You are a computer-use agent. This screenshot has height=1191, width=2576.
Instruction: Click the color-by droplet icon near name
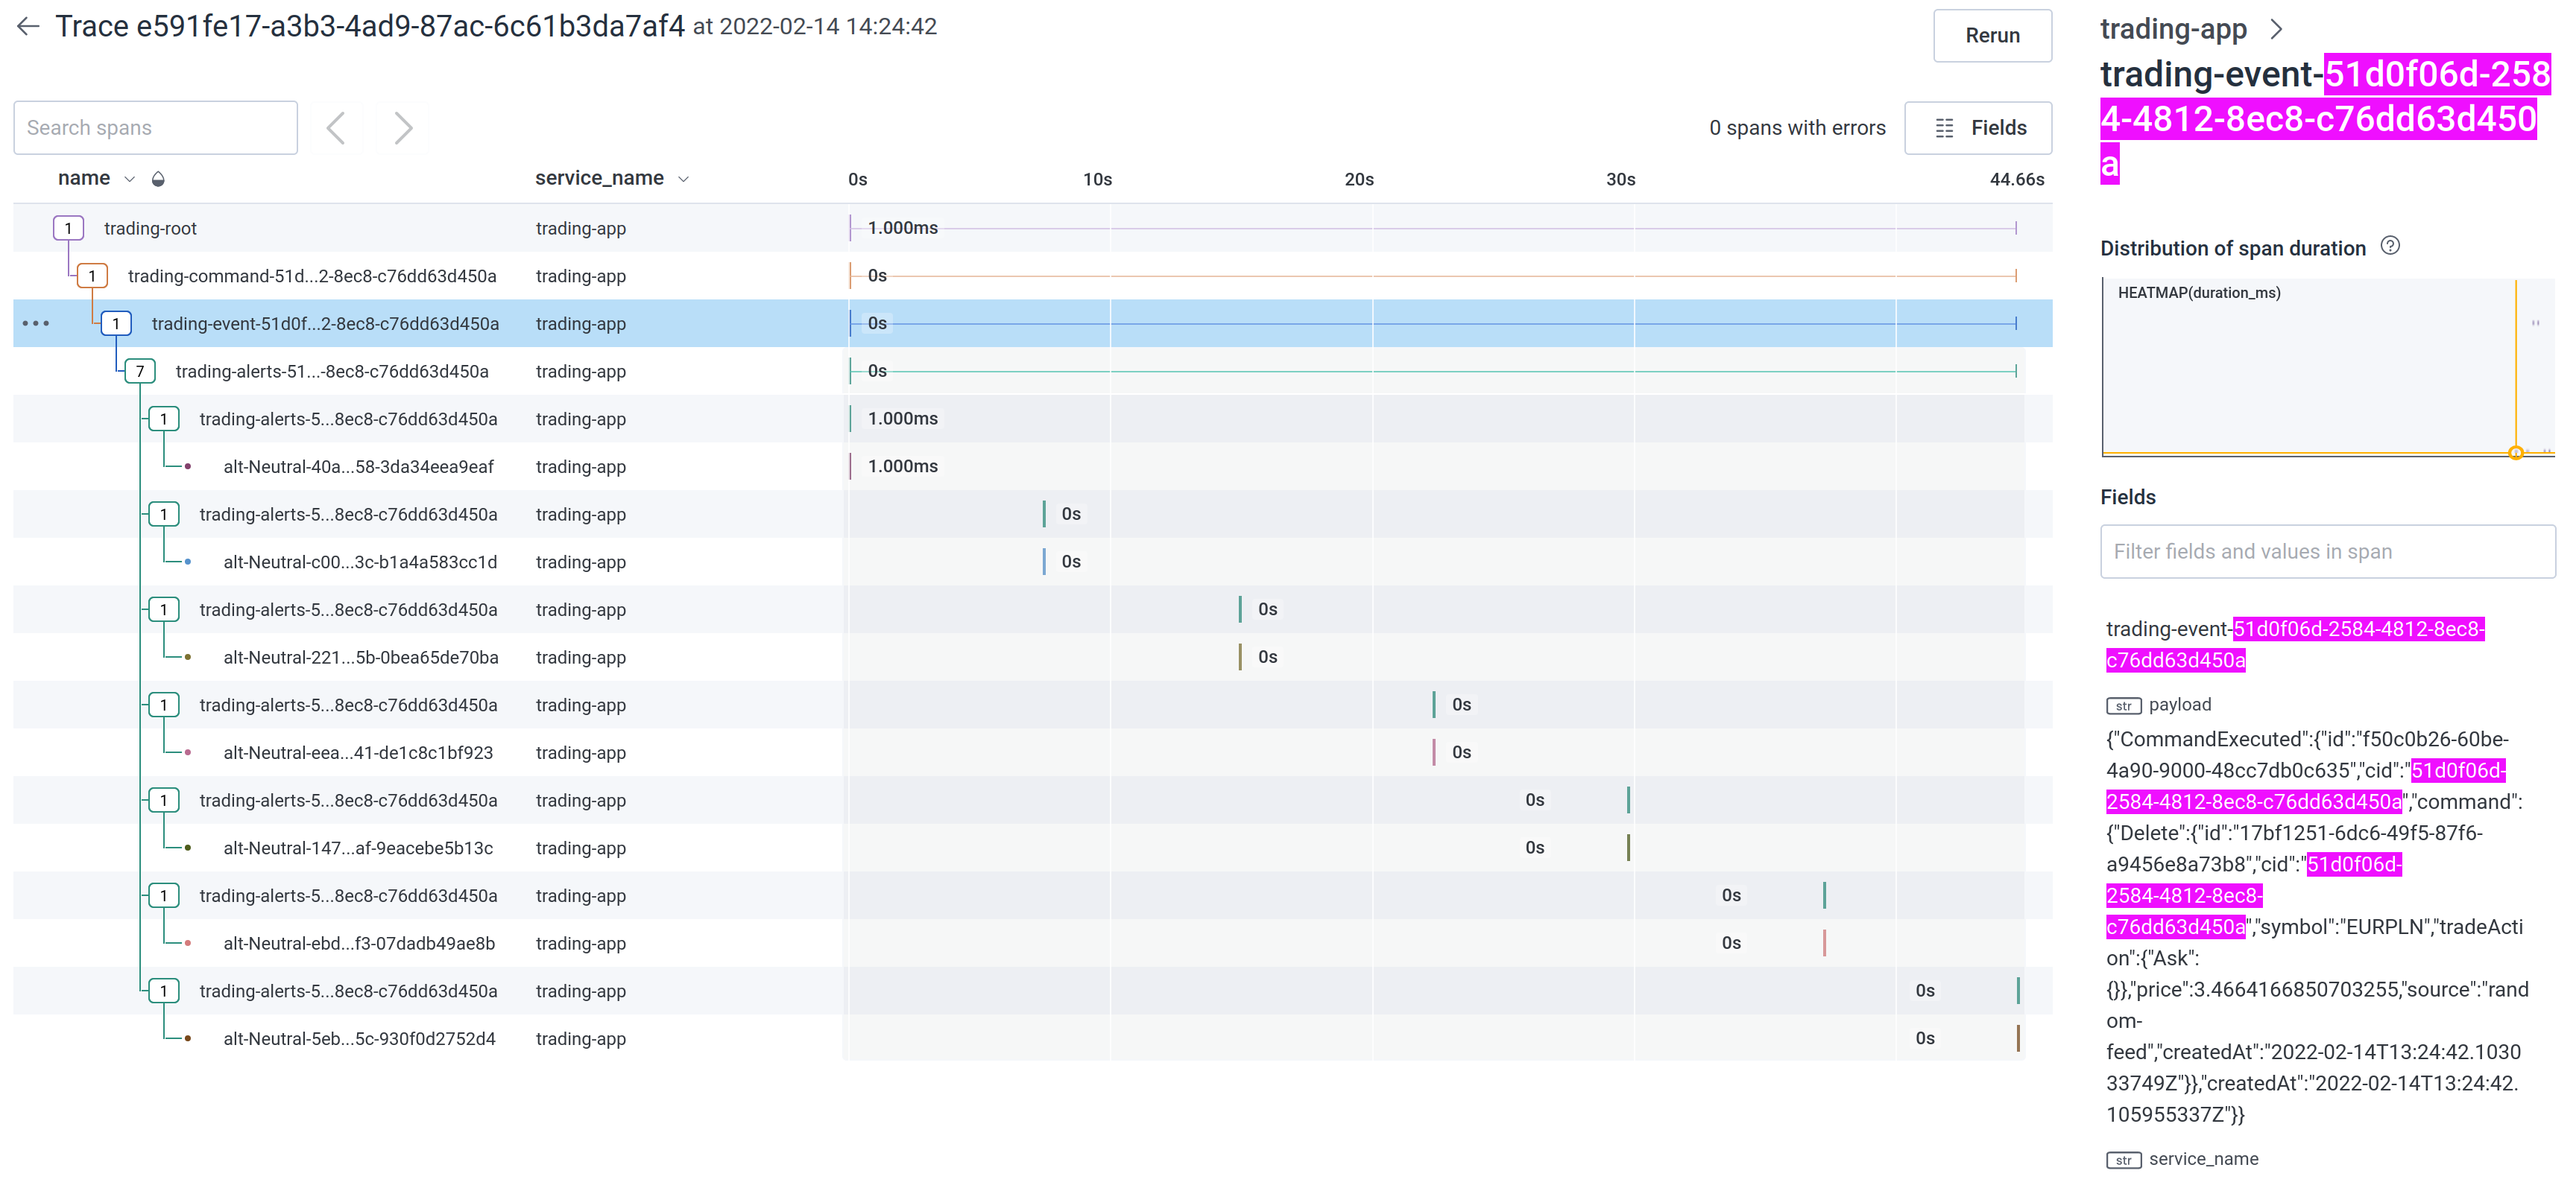click(x=158, y=179)
